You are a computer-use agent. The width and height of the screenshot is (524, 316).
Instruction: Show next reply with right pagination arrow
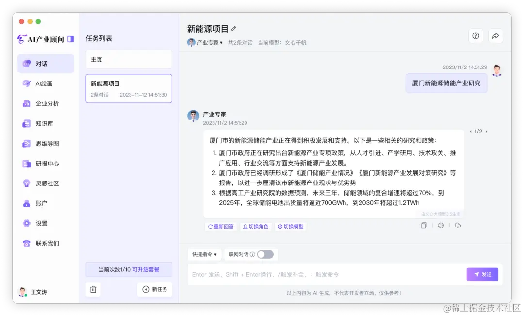486,131
